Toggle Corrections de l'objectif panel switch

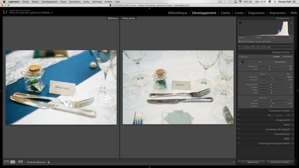click(238, 129)
